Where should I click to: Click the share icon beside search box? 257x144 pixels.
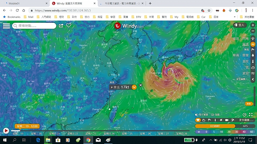click(x=61, y=26)
